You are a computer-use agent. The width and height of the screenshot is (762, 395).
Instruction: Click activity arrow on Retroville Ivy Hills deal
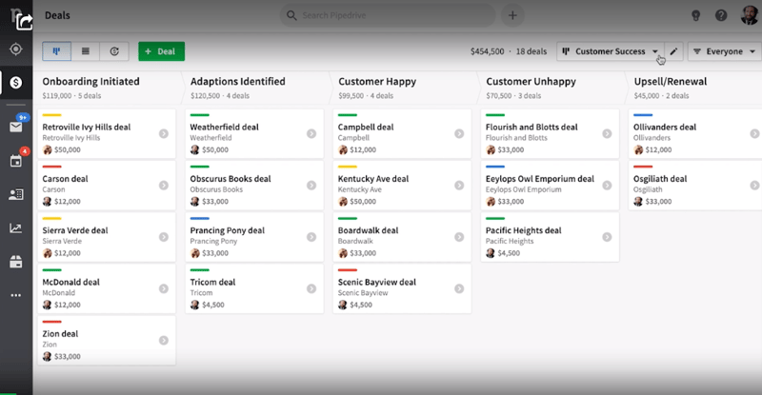164,133
